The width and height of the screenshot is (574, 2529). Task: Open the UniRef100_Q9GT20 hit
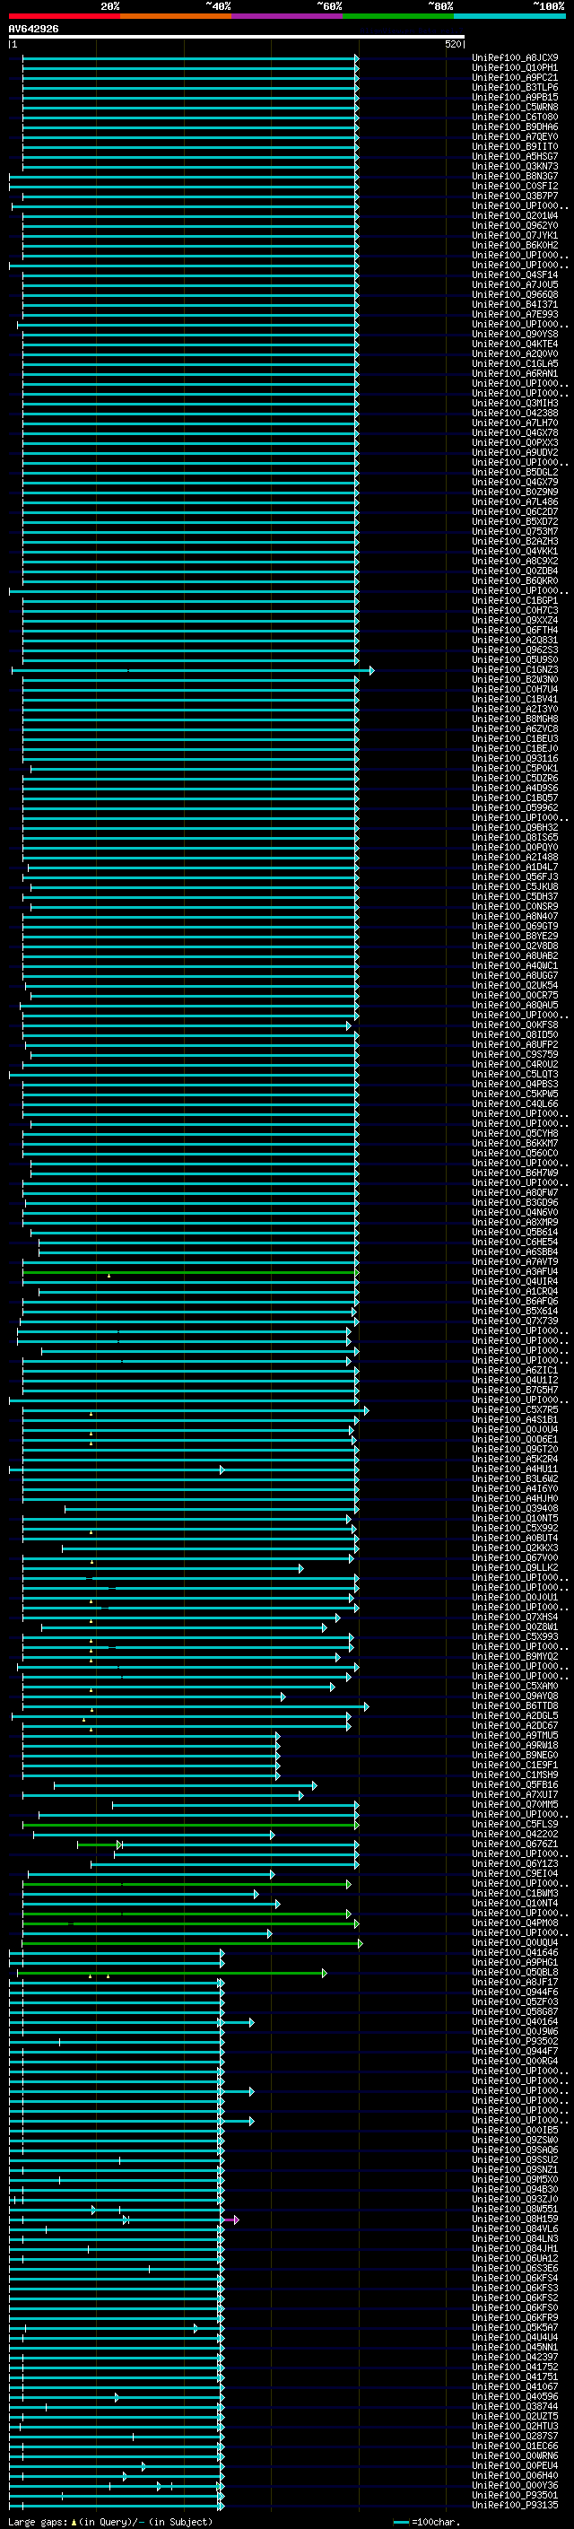pyautogui.click(x=514, y=1450)
